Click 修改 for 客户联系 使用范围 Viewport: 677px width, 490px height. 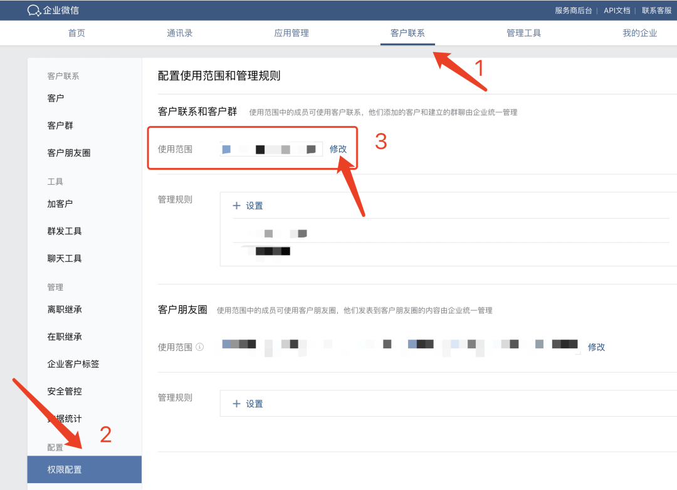tap(338, 149)
